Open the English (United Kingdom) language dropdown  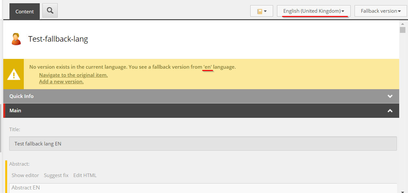pos(314,11)
